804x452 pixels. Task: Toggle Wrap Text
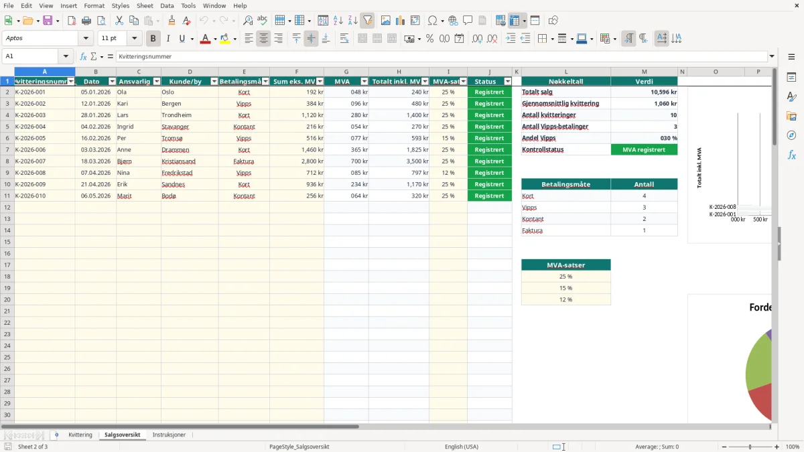pyautogui.click(x=344, y=39)
